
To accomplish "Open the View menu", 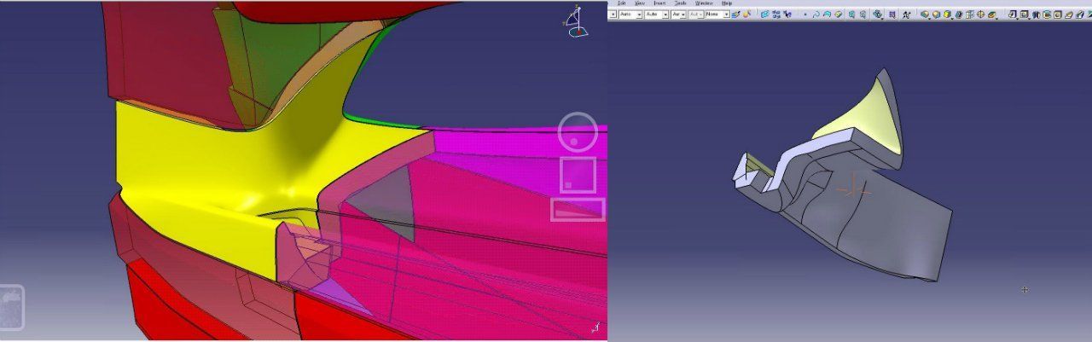I will pyautogui.click(x=639, y=3).
